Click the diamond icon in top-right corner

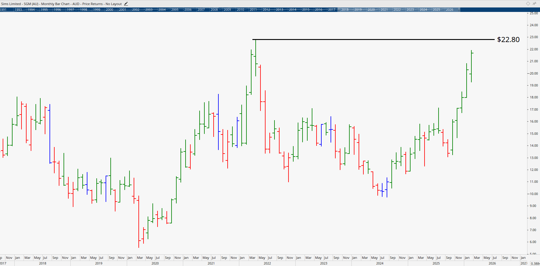tap(528, 4)
